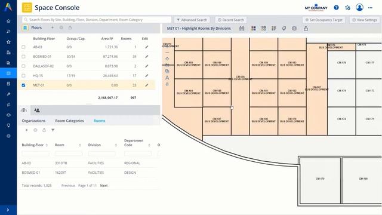Focus the floors search field
382x215 pixels.
coord(97,20)
